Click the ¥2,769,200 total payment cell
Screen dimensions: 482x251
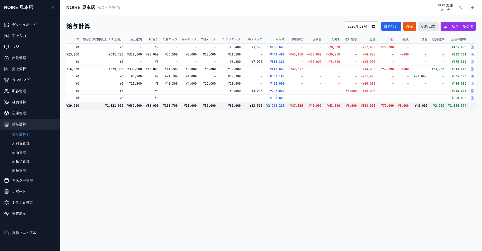point(275,106)
